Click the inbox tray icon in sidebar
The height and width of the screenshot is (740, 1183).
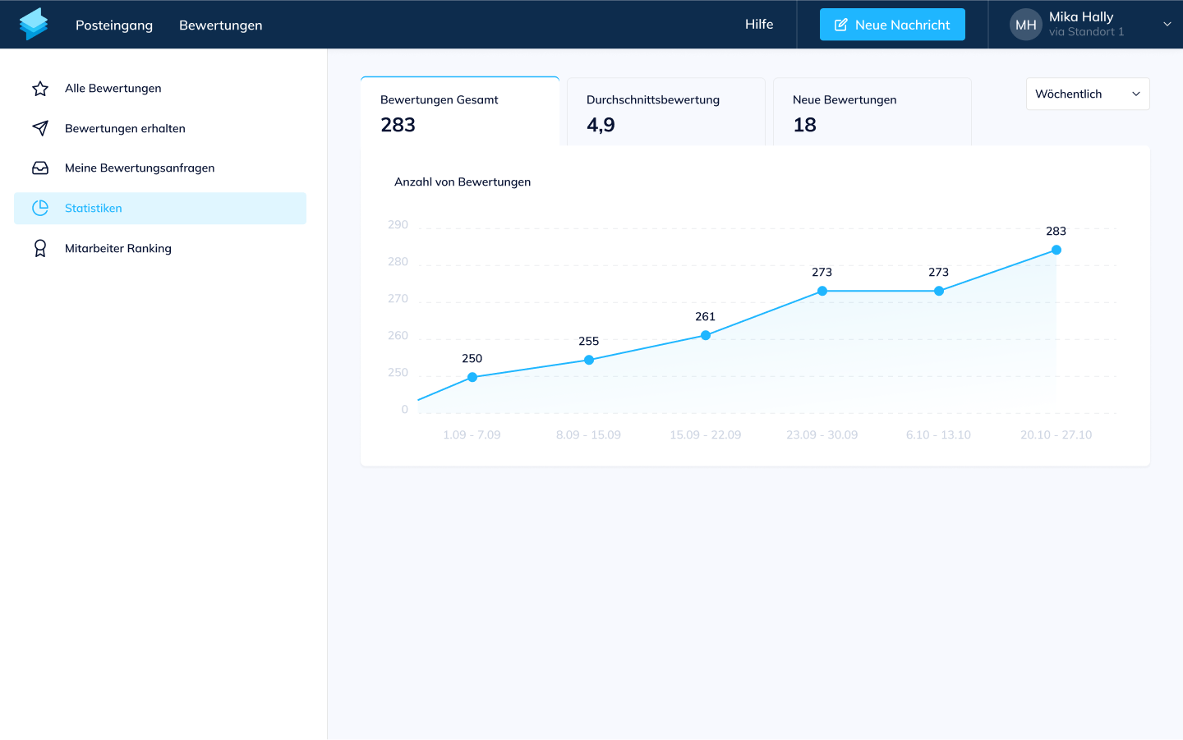pyautogui.click(x=40, y=168)
